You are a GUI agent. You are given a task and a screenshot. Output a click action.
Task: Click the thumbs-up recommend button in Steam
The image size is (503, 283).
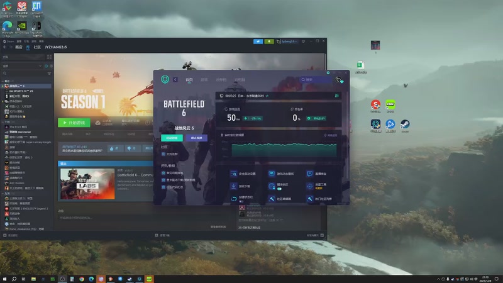114,148
